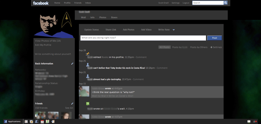
Task: Open the green person app icon in bottom bar
Action: pyautogui.click(x=48, y=121)
